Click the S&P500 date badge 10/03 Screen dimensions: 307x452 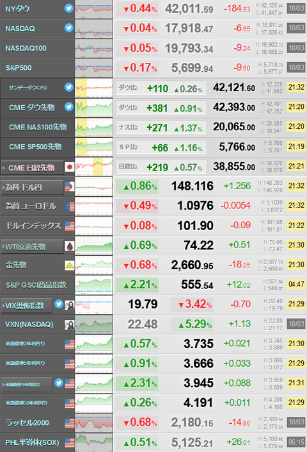tap(296, 67)
